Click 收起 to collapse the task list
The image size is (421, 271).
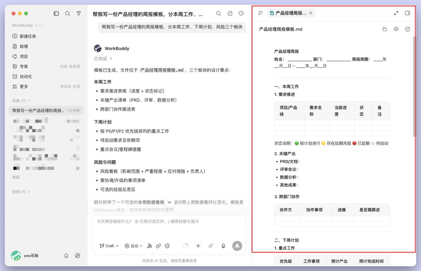coord(16,177)
